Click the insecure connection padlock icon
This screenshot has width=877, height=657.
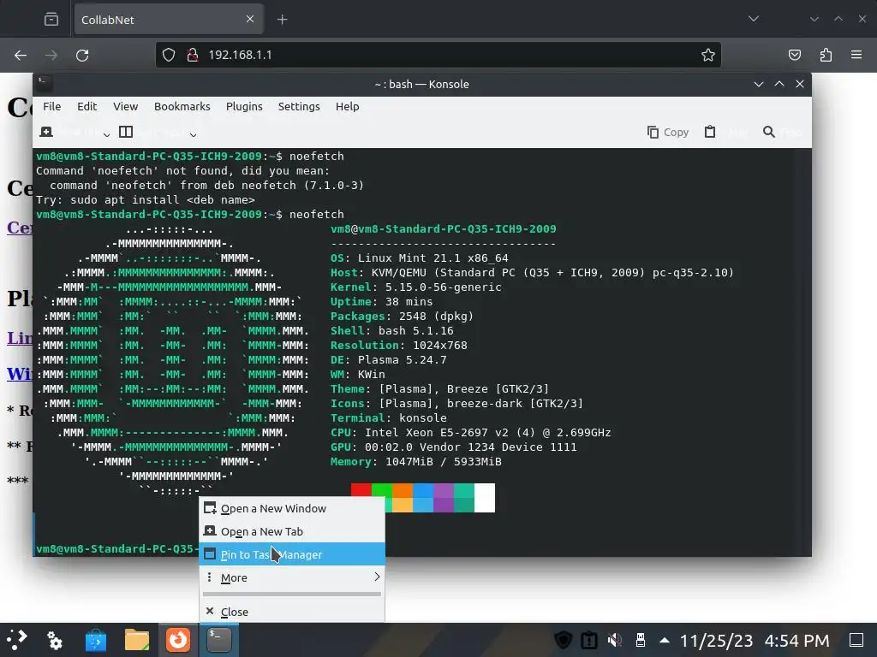click(x=193, y=55)
